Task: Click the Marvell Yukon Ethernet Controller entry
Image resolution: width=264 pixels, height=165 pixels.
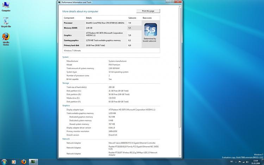Action: click(132, 143)
